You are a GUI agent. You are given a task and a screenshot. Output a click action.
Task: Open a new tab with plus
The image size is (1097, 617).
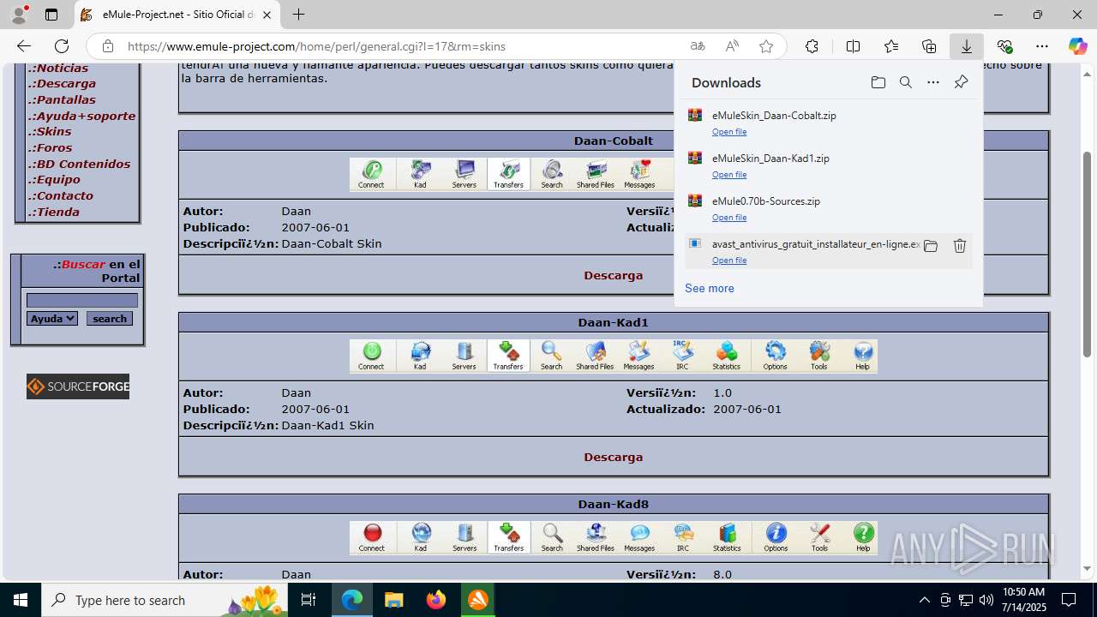[298, 15]
